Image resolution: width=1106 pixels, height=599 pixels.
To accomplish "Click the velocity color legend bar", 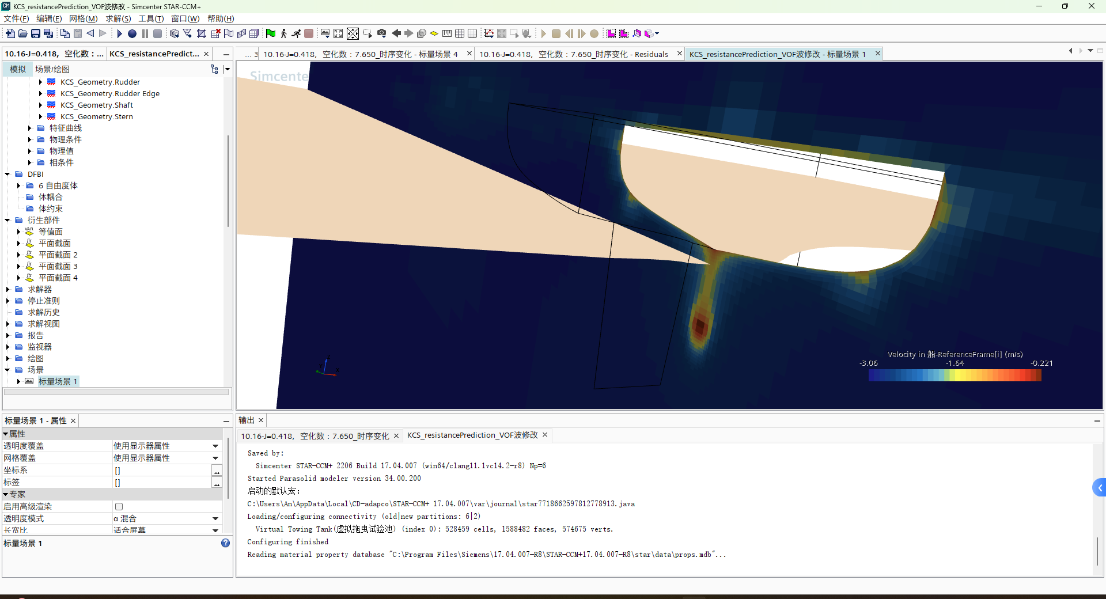I will point(955,376).
